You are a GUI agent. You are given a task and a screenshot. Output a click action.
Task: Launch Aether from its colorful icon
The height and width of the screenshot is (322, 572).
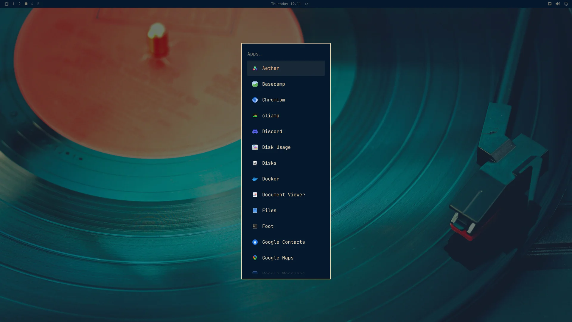255,68
